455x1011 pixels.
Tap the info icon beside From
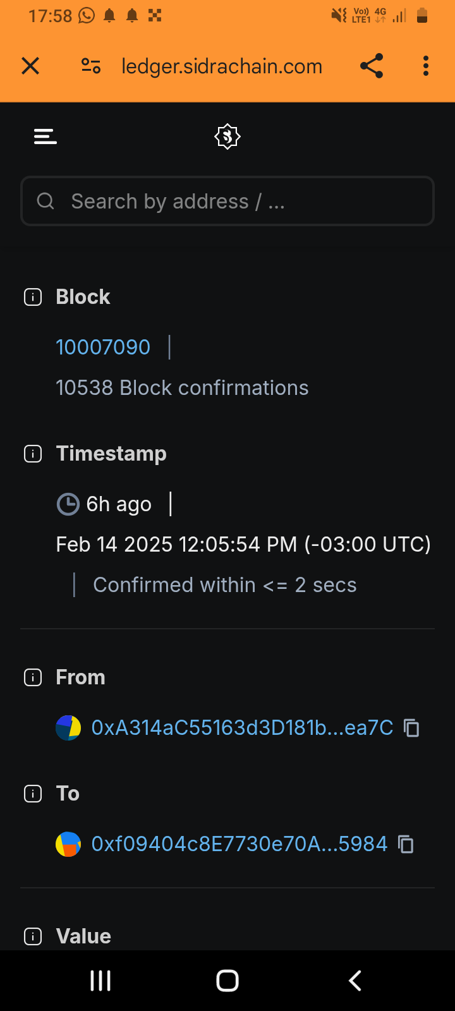(33, 677)
